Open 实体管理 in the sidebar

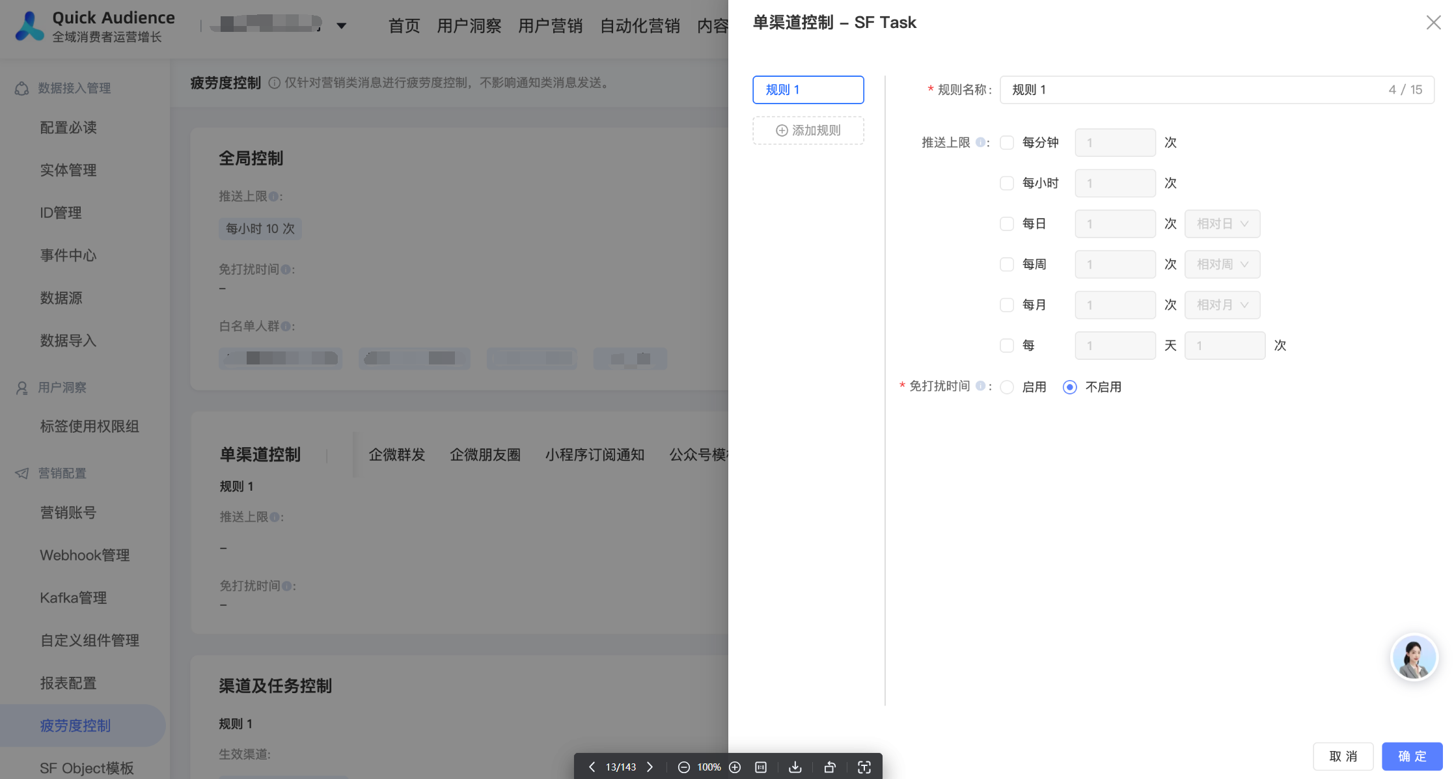(68, 171)
